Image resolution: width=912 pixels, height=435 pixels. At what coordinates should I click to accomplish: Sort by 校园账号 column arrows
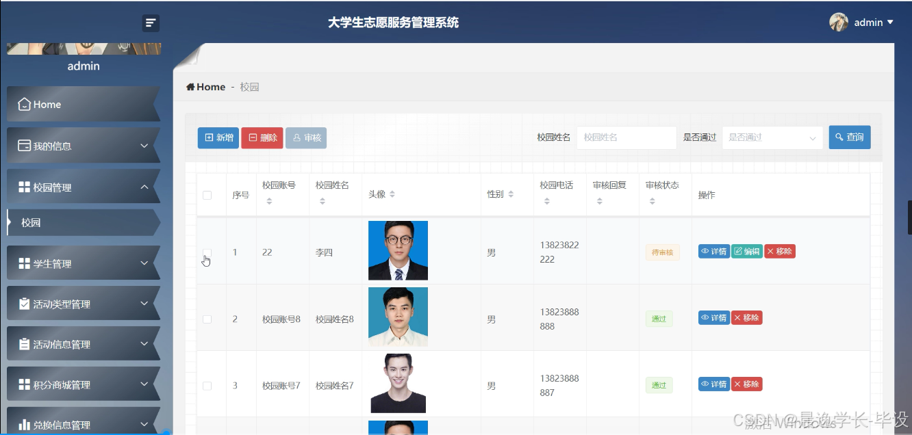269,201
